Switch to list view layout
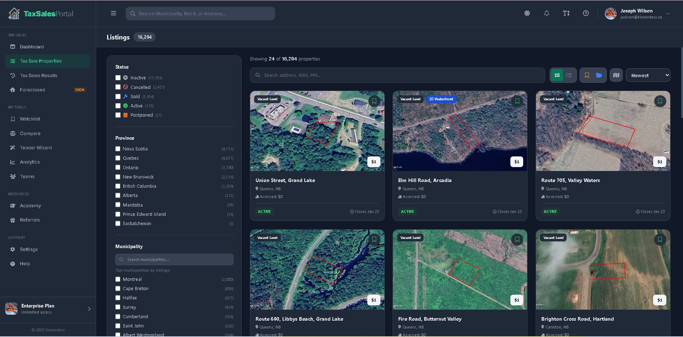Viewport: 683px width, 337px height. (569, 75)
